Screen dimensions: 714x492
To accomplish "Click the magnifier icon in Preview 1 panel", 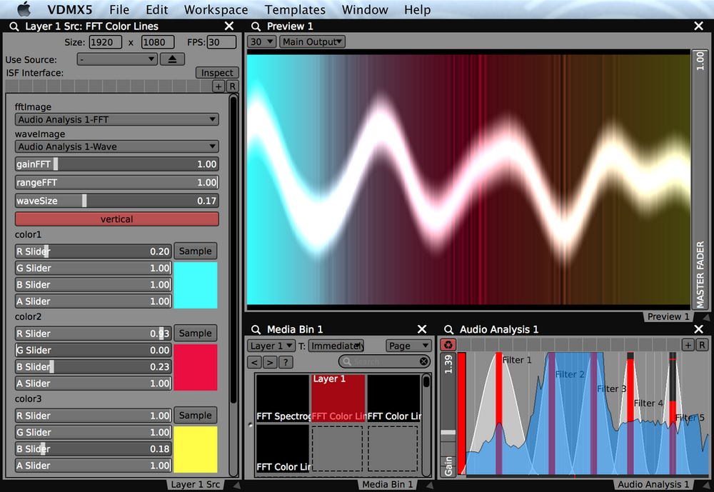I will (256, 26).
